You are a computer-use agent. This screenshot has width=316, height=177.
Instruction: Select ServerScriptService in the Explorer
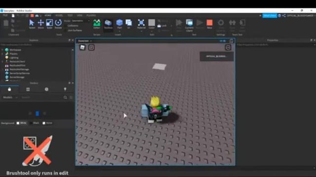click(20, 73)
